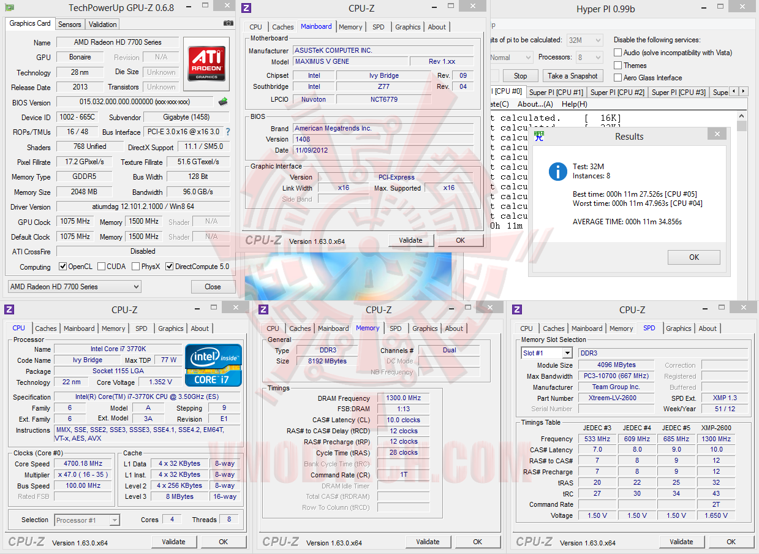Viewport: 759px width, 554px height.
Task: Click the camera screenshot icon in GPU-Z
Action: click(227, 23)
